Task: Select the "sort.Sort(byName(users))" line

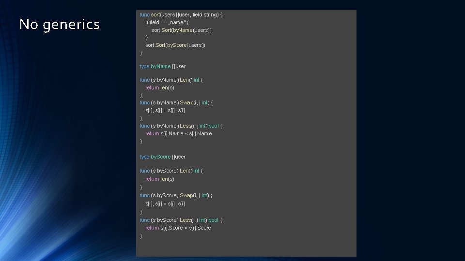Action: [181, 30]
